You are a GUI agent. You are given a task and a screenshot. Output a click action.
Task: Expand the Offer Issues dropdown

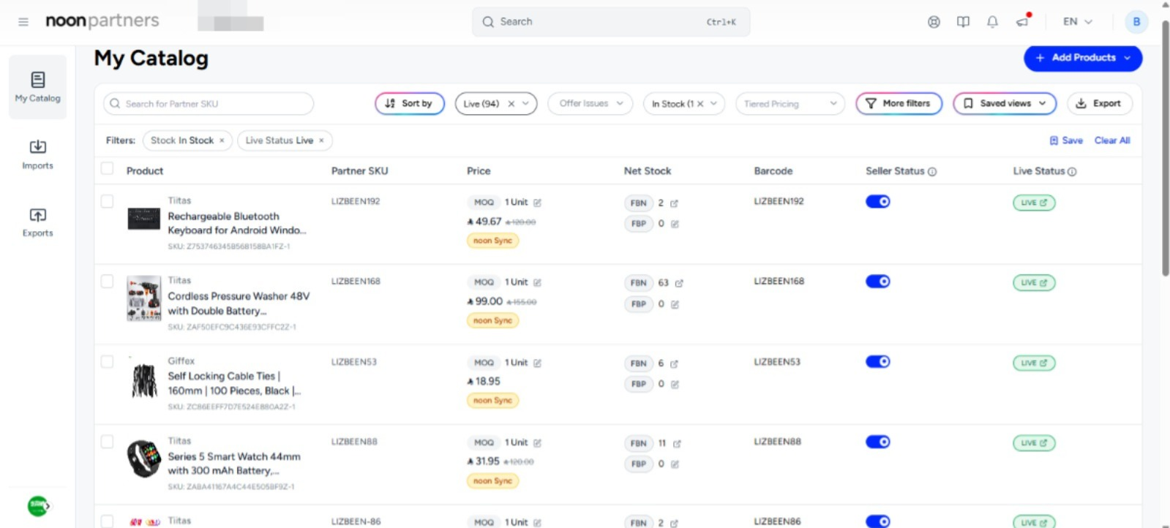[x=591, y=104]
